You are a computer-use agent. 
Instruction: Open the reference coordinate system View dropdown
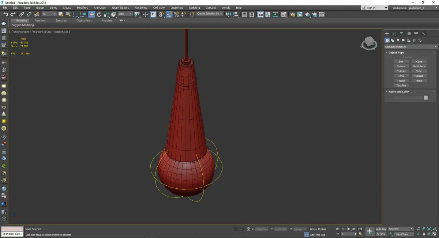(x=125, y=14)
